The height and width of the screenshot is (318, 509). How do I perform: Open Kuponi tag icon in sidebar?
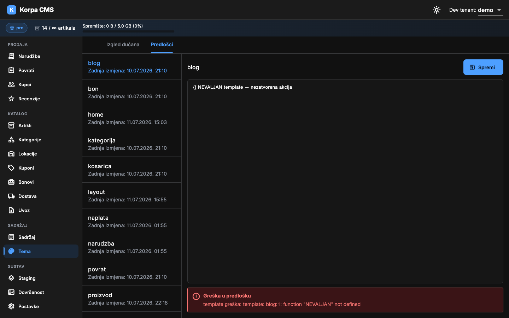click(11, 168)
